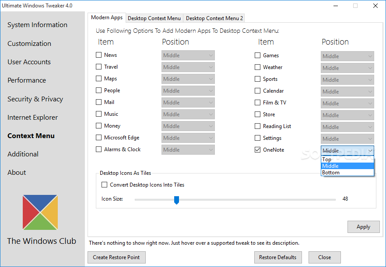Check the People option
The height and width of the screenshot is (267, 386).
pyautogui.click(x=99, y=90)
